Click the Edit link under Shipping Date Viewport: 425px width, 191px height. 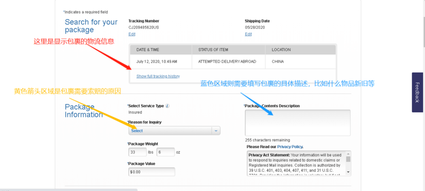(x=248, y=34)
